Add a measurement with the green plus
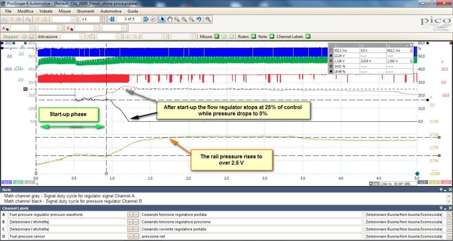 [217, 37]
